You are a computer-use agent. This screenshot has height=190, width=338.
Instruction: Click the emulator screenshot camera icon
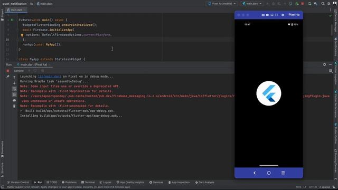[x=263, y=15]
